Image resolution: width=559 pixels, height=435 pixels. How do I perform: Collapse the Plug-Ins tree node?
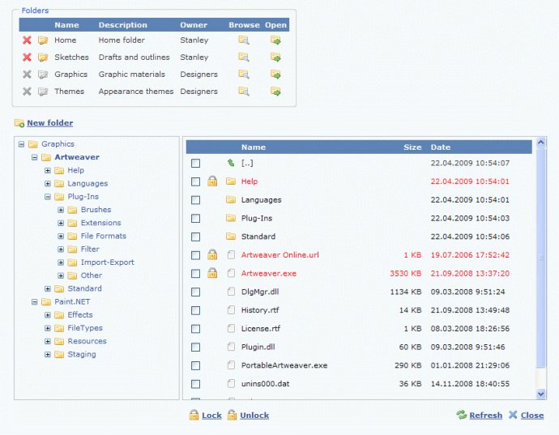click(x=48, y=197)
